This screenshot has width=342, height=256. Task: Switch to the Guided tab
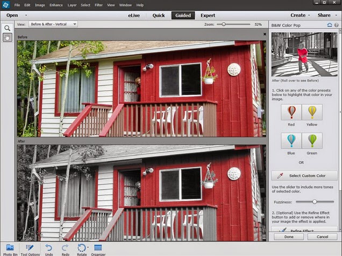[183, 16]
